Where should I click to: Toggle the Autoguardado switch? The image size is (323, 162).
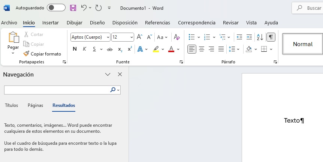tap(56, 8)
